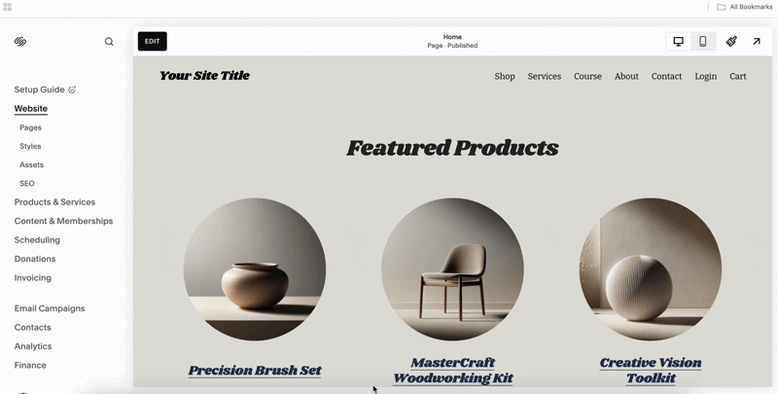
Task: Open All Bookmarks folder
Action: point(745,7)
